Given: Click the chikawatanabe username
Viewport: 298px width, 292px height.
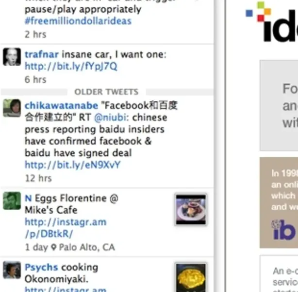Looking at the screenshot, I should tap(61, 106).
